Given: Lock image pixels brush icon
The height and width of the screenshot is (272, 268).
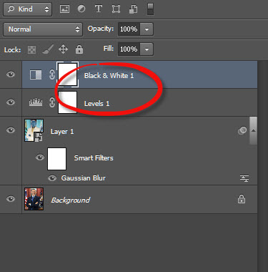Looking at the screenshot, I should (x=48, y=49).
